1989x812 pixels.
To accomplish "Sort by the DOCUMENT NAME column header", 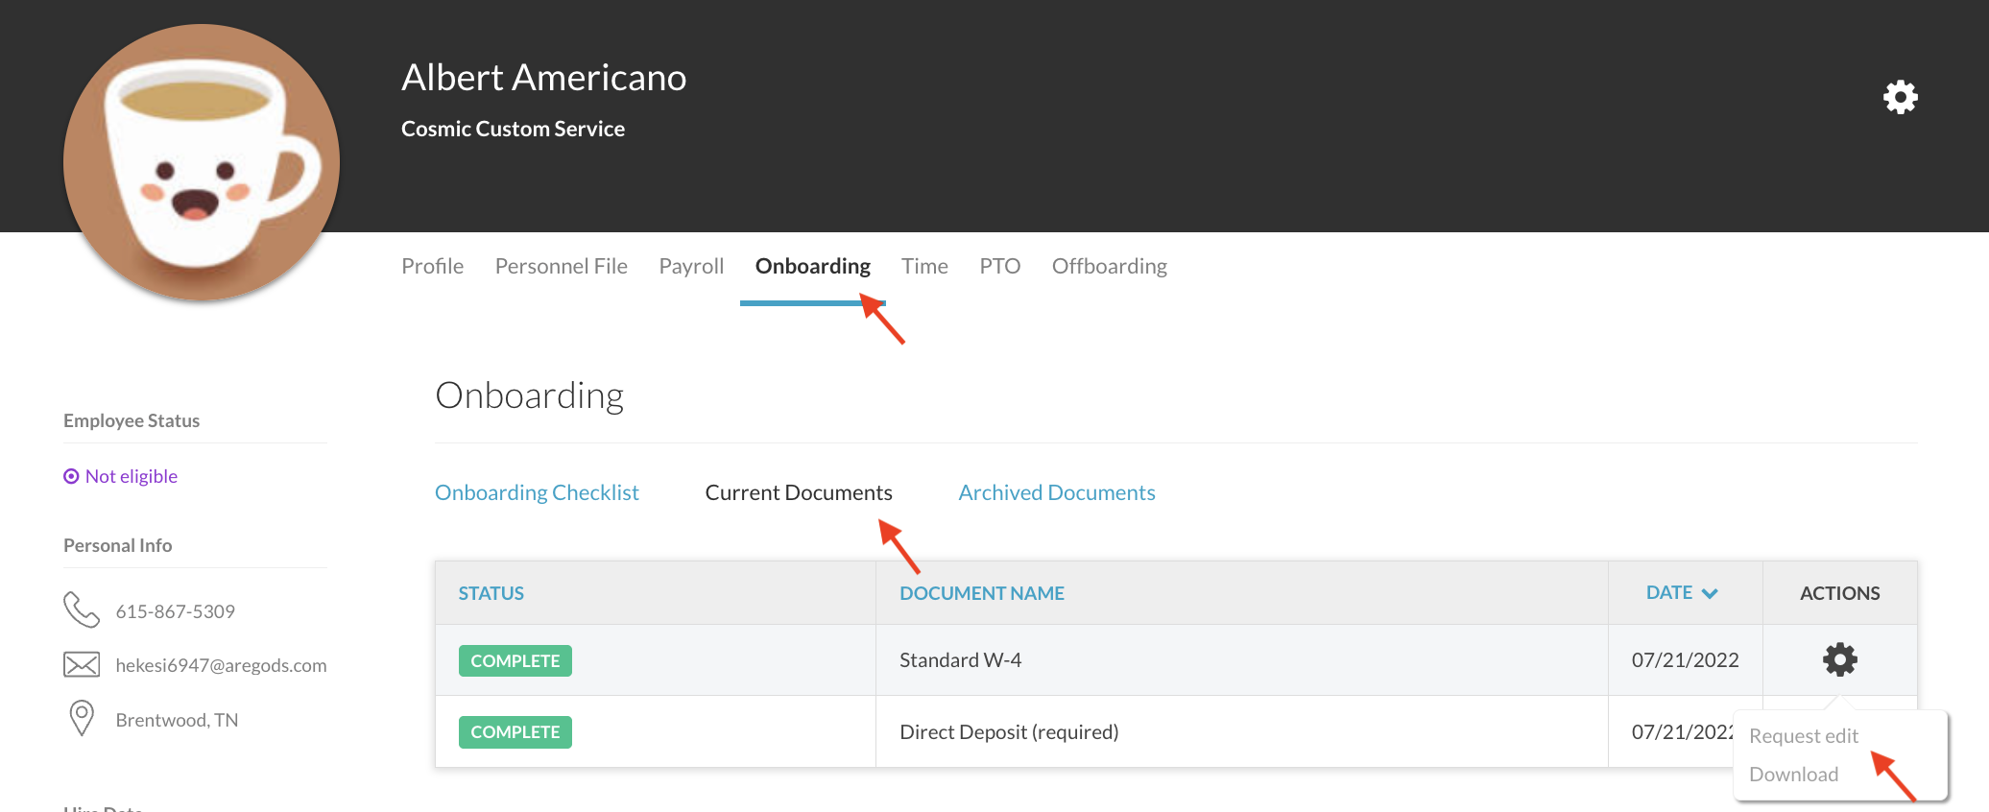I will [x=981, y=593].
